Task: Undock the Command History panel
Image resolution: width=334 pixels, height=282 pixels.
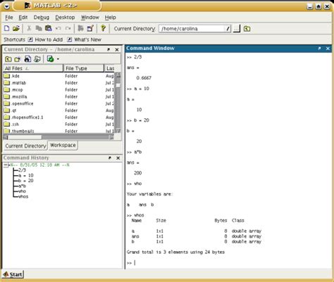Action: 110,158
